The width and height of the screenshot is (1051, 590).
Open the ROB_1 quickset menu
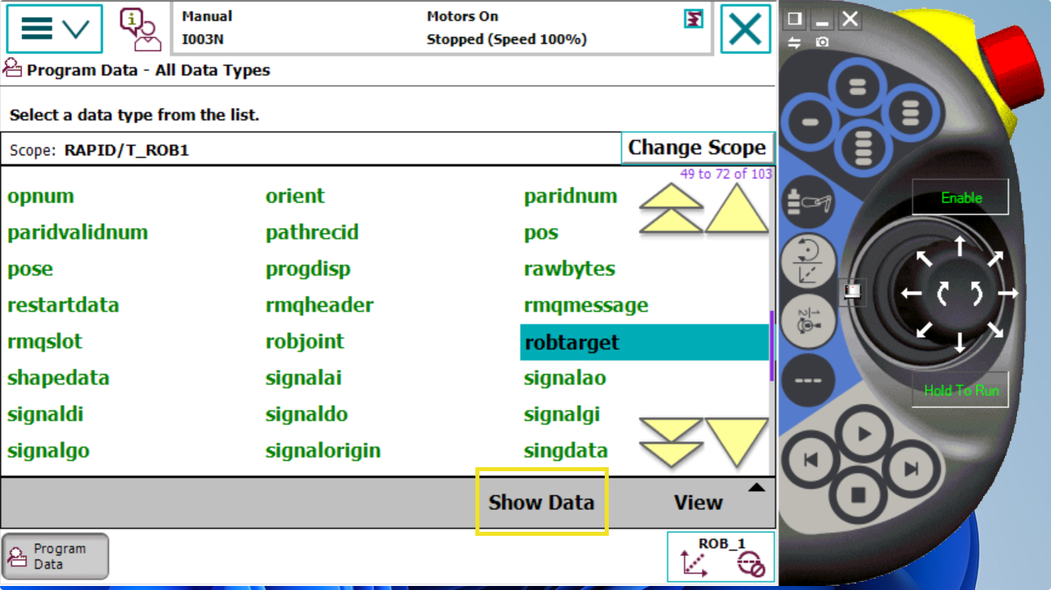(720, 557)
